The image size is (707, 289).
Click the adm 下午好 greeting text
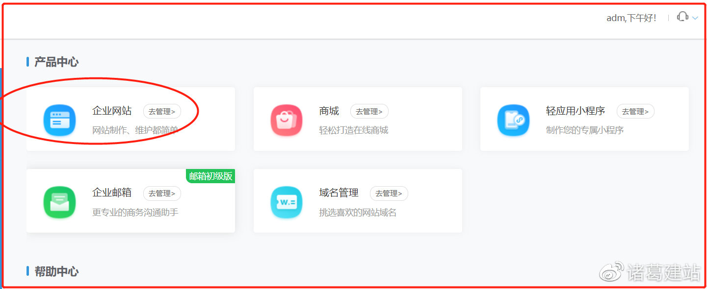tap(631, 18)
